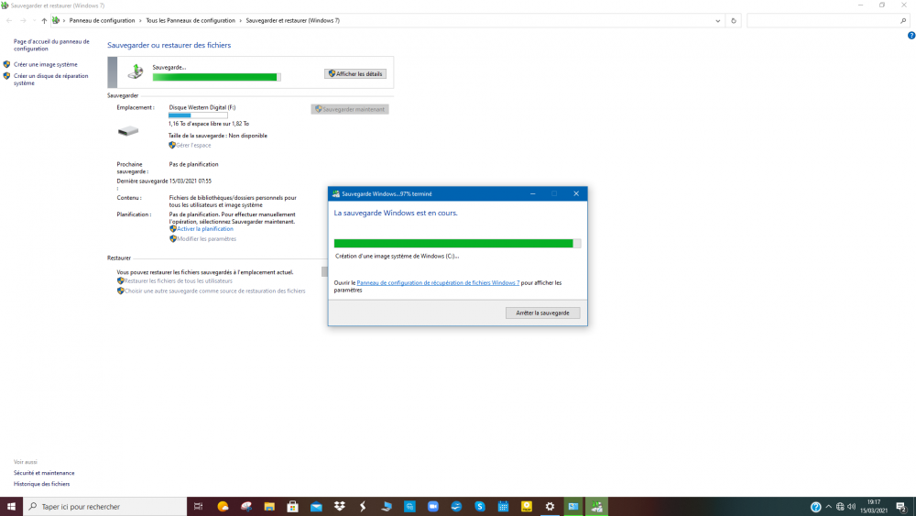Click 'Modifier les paramètres' link
This screenshot has height=516, width=916.
tap(206, 239)
